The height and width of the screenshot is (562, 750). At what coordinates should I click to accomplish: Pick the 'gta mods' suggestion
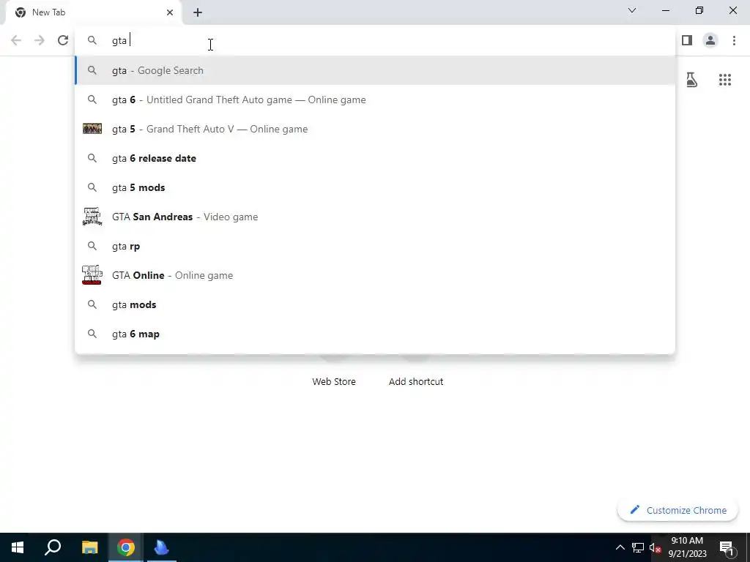[x=374, y=305]
